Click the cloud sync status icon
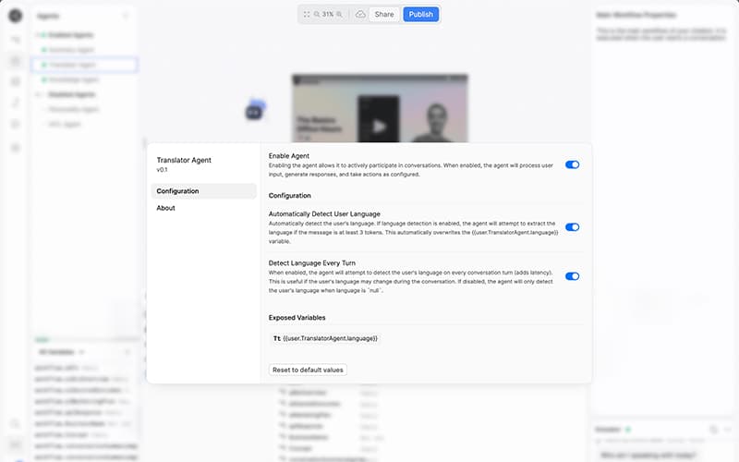The width and height of the screenshot is (739, 462). [x=360, y=15]
